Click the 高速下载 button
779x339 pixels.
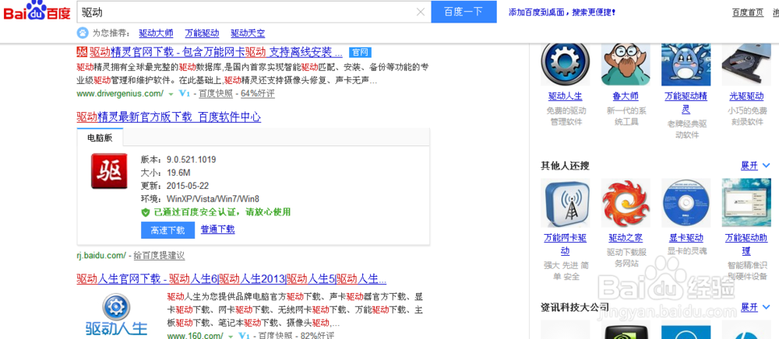pos(168,230)
